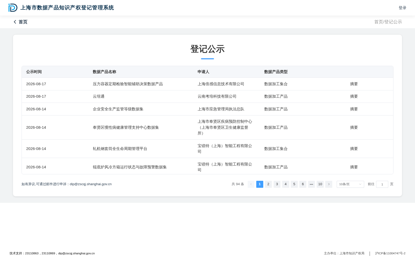This screenshot has height=259, width=415.
Task: Open 摘要 for 压力容器定期检验智能辅助决策数据产品
Action: (354, 84)
